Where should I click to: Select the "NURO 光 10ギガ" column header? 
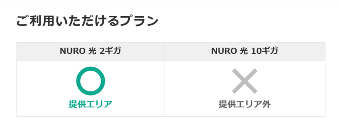click(245, 51)
